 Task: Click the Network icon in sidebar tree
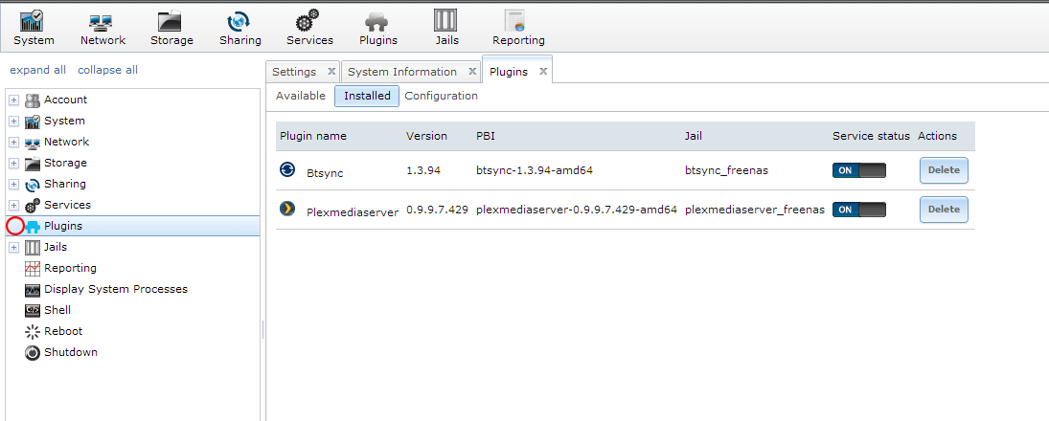point(33,143)
